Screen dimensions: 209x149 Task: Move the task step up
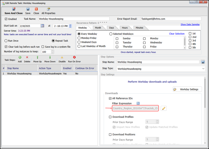coord(37,57)
